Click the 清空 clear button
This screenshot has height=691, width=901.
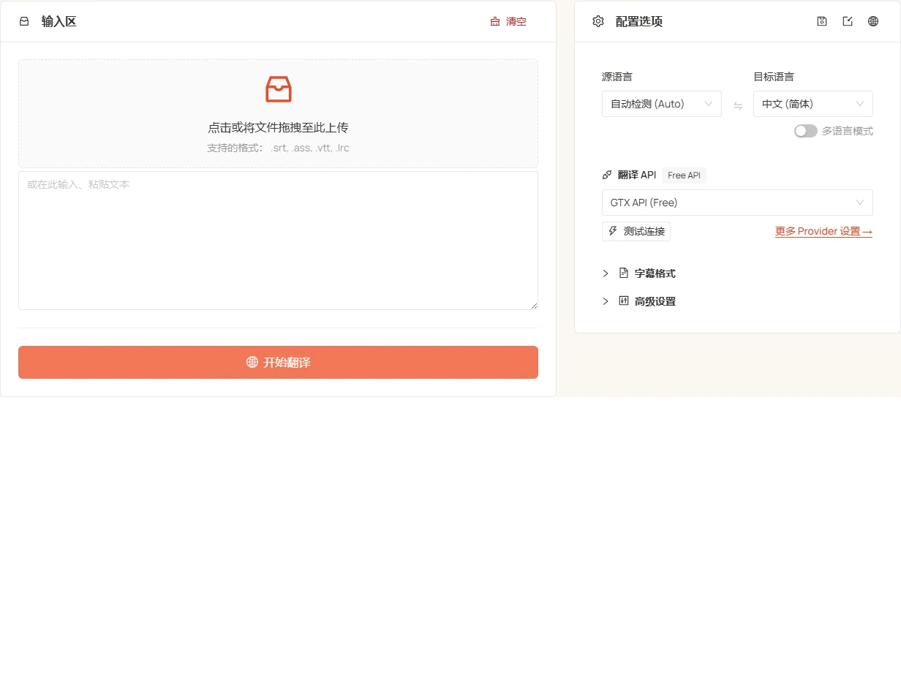click(508, 21)
